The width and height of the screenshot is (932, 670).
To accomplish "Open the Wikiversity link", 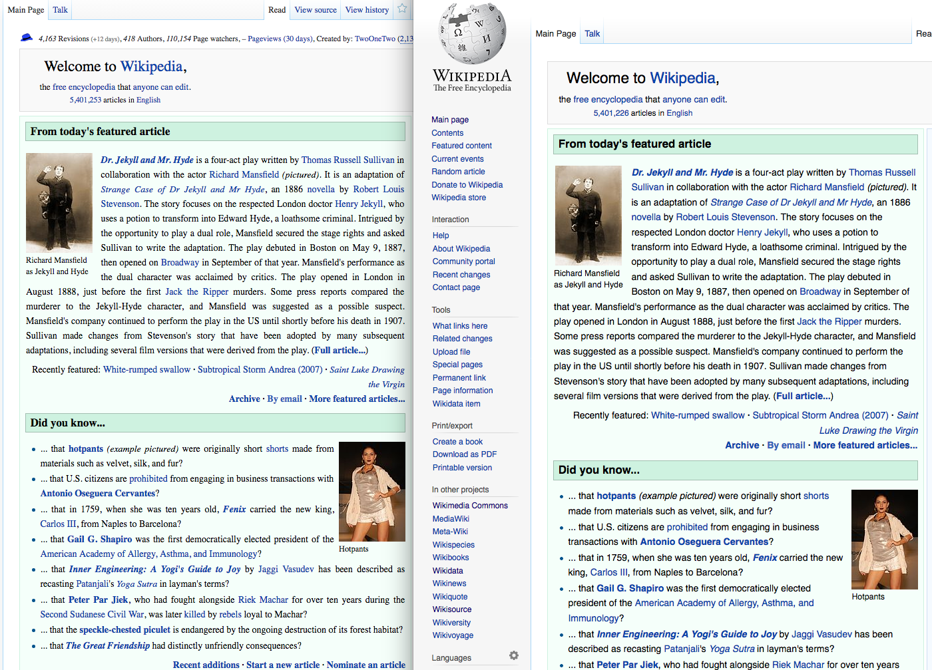I will tap(451, 623).
